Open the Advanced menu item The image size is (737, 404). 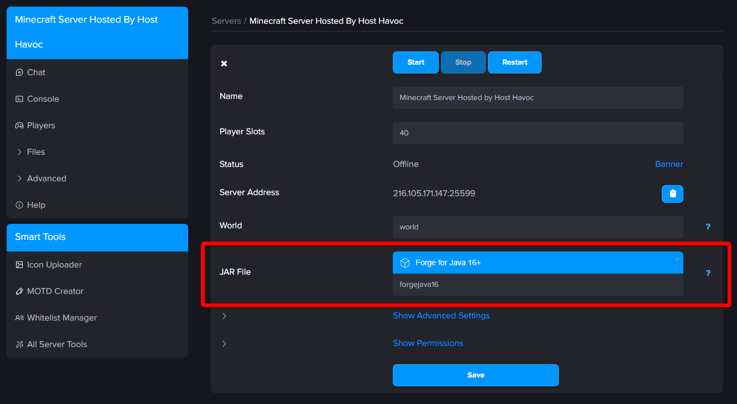click(x=97, y=179)
